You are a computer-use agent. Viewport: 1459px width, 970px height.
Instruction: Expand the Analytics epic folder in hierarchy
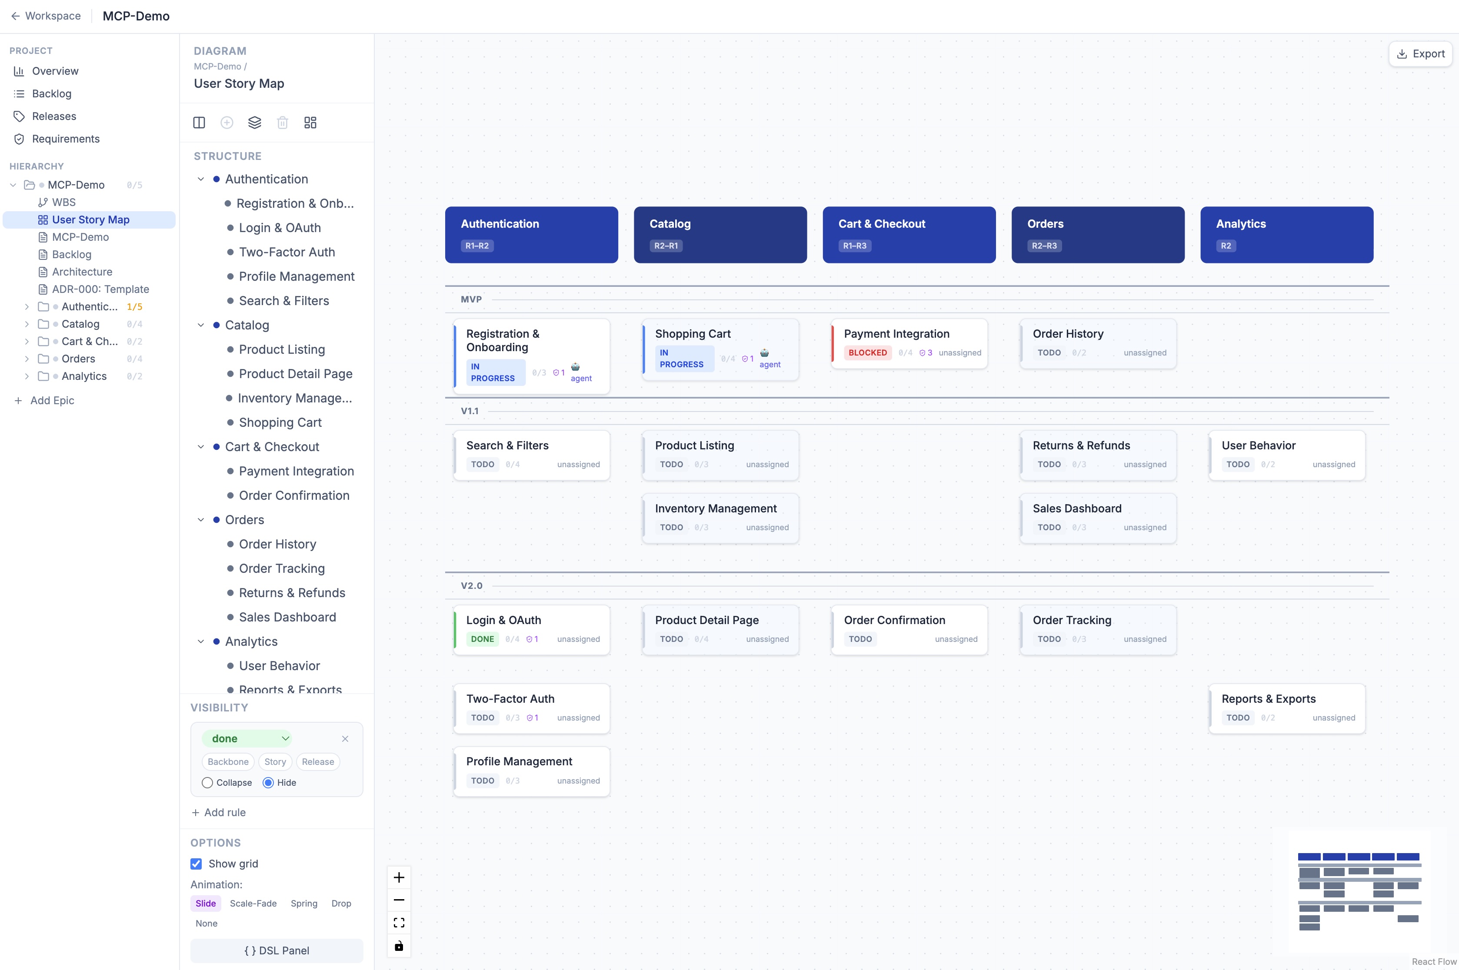pos(27,376)
